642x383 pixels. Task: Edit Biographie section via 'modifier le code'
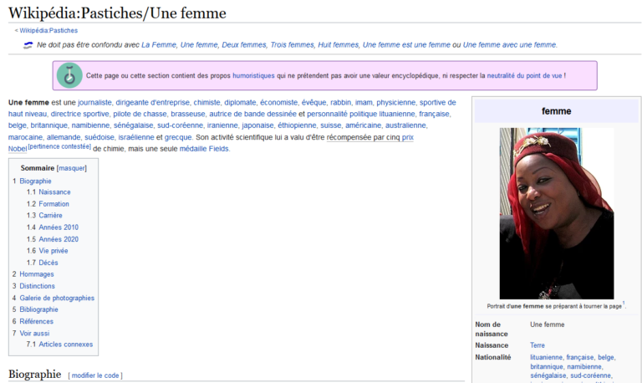95,375
